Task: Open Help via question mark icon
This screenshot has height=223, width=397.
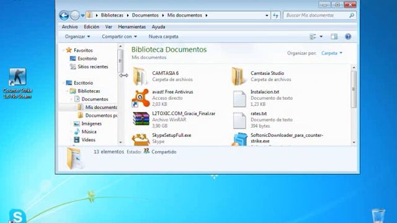Action: point(348,37)
